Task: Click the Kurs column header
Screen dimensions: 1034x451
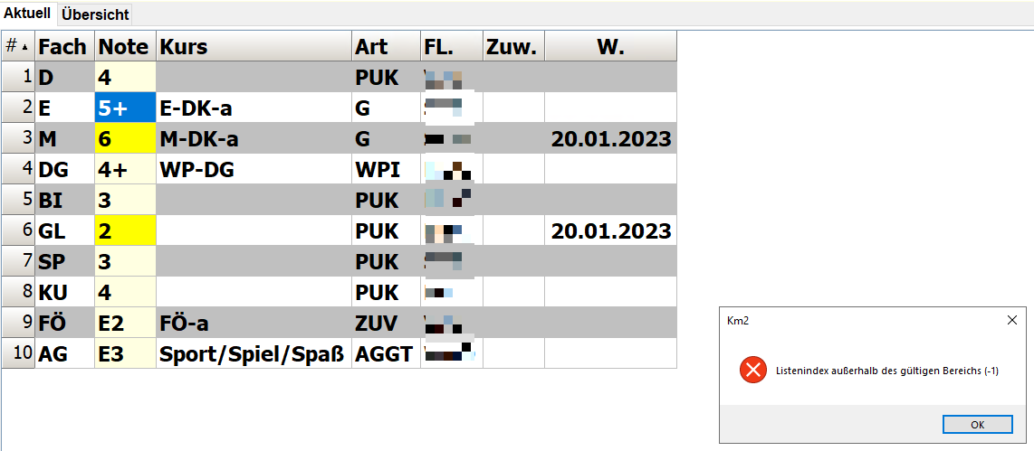Action: tap(254, 47)
